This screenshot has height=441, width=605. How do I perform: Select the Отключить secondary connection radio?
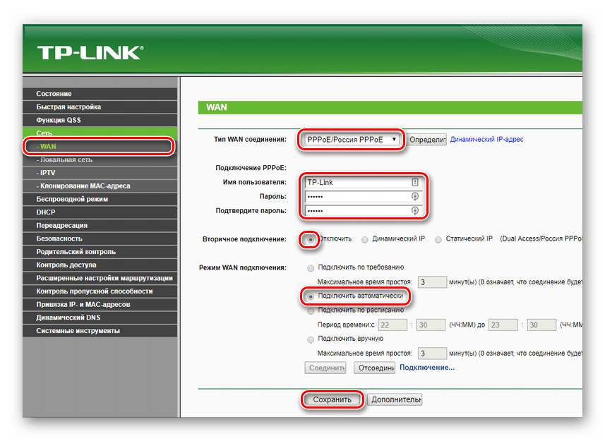click(311, 240)
